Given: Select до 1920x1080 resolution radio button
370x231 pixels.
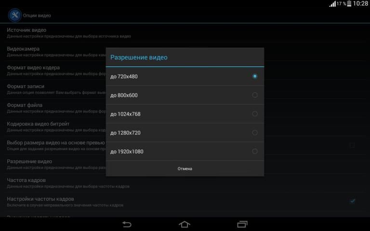Looking at the screenshot, I should [x=255, y=152].
